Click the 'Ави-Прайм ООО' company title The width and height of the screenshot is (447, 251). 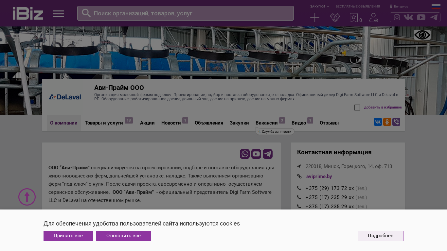click(119, 88)
